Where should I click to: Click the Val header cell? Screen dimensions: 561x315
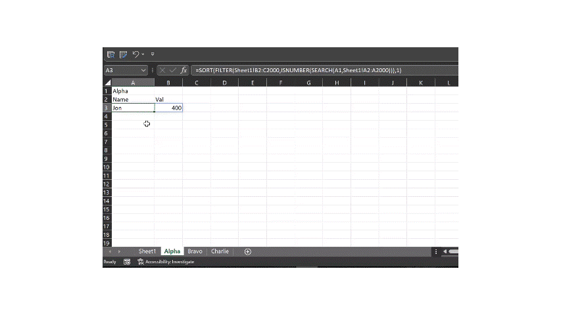[x=168, y=99]
